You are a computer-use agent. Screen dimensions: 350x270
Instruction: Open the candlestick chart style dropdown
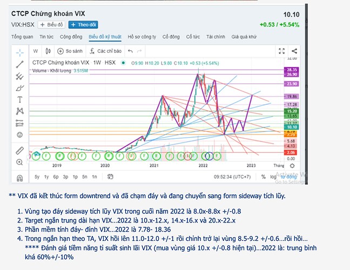(50, 51)
